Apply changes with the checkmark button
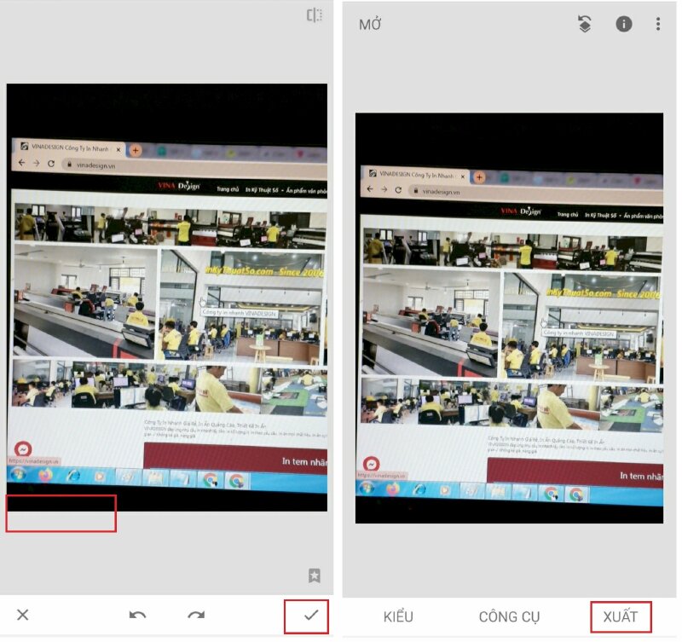The image size is (682, 642). point(310,615)
